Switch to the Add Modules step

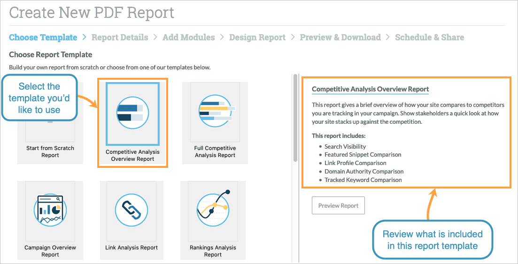coord(188,38)
